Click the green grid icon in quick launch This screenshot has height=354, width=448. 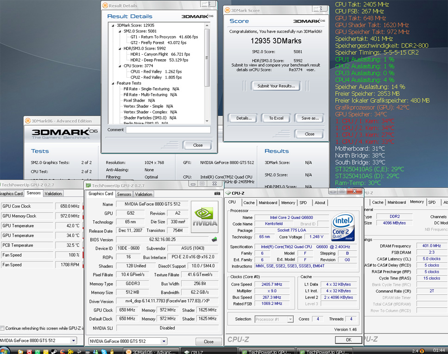pos(38,352)
